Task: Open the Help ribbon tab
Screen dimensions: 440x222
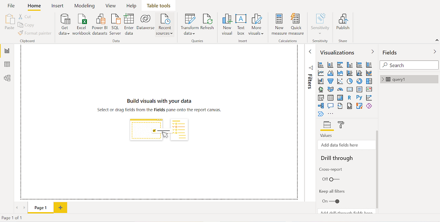Action: tap(131, 6)
